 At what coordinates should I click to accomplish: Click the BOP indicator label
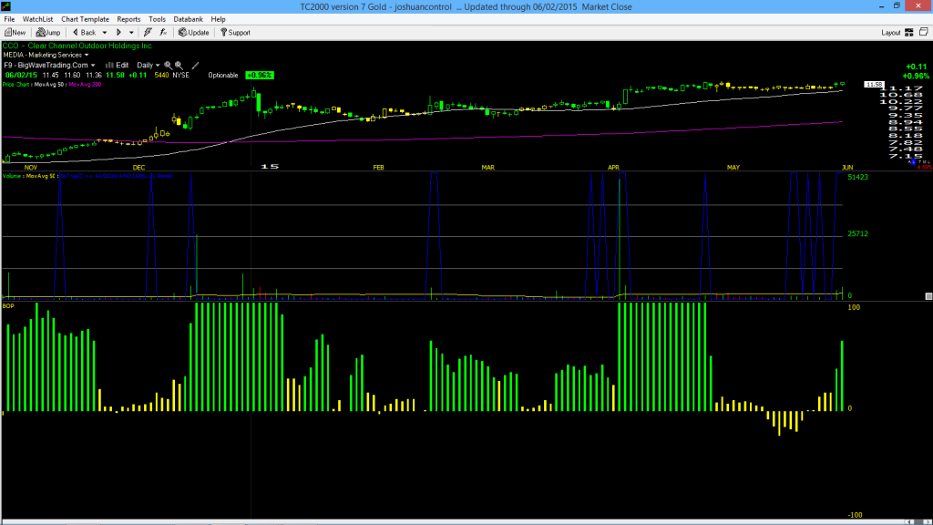point(8,306)
